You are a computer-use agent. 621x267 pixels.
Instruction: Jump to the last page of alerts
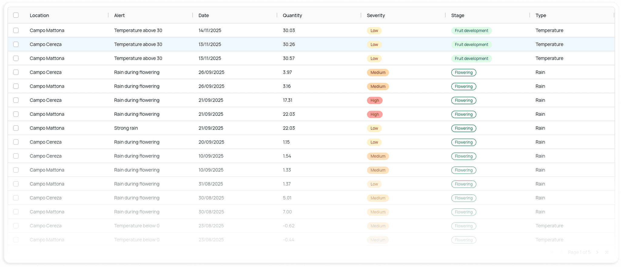606,252
